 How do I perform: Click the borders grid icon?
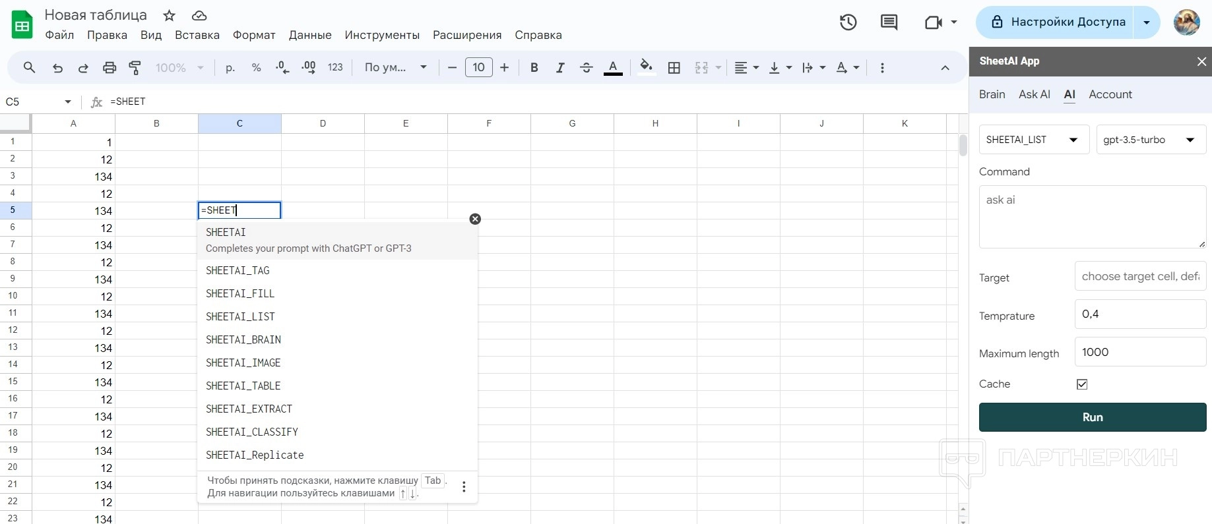tap(674, 68)
